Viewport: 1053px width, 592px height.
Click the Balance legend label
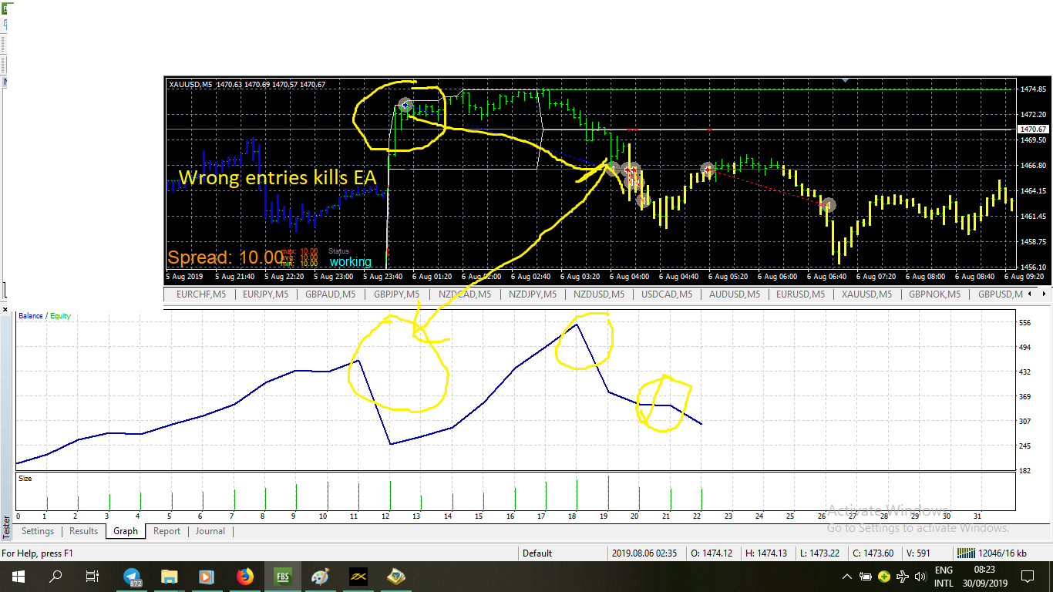[x=31, y=316]
